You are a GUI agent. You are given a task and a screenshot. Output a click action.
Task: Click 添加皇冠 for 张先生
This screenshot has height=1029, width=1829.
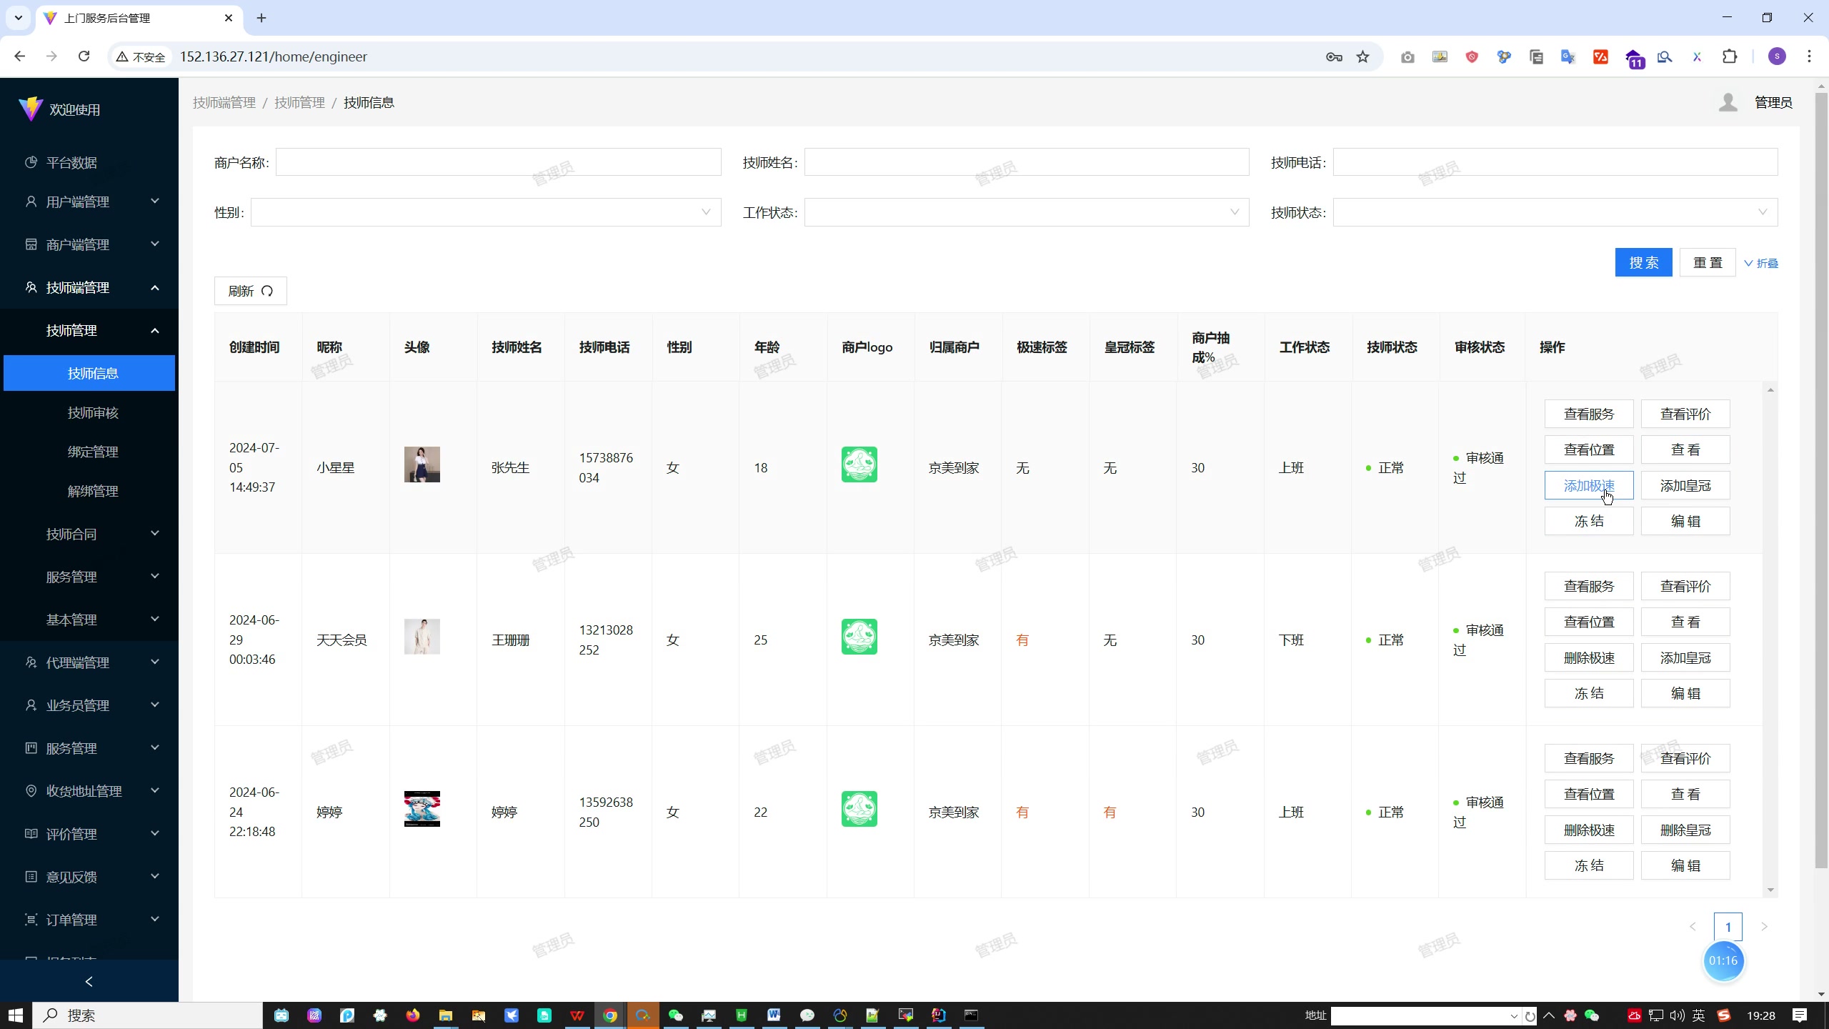tap(1685, 485)
